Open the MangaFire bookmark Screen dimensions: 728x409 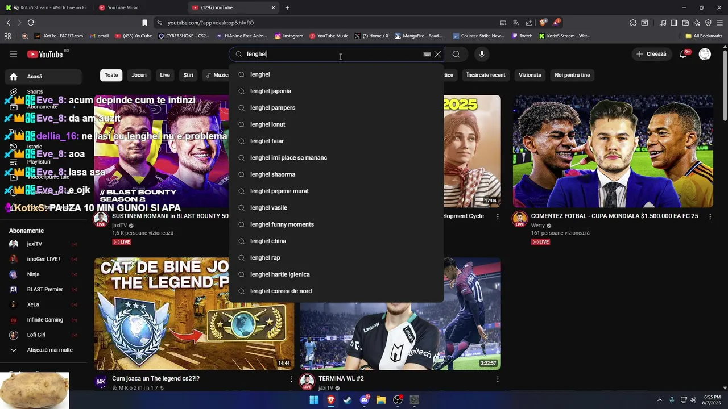pos(419,36)
